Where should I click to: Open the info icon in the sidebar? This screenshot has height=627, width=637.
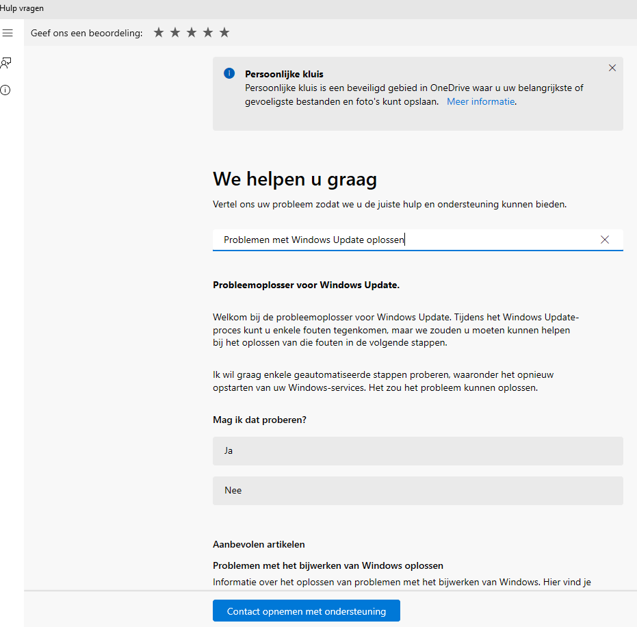click(5, 90)
